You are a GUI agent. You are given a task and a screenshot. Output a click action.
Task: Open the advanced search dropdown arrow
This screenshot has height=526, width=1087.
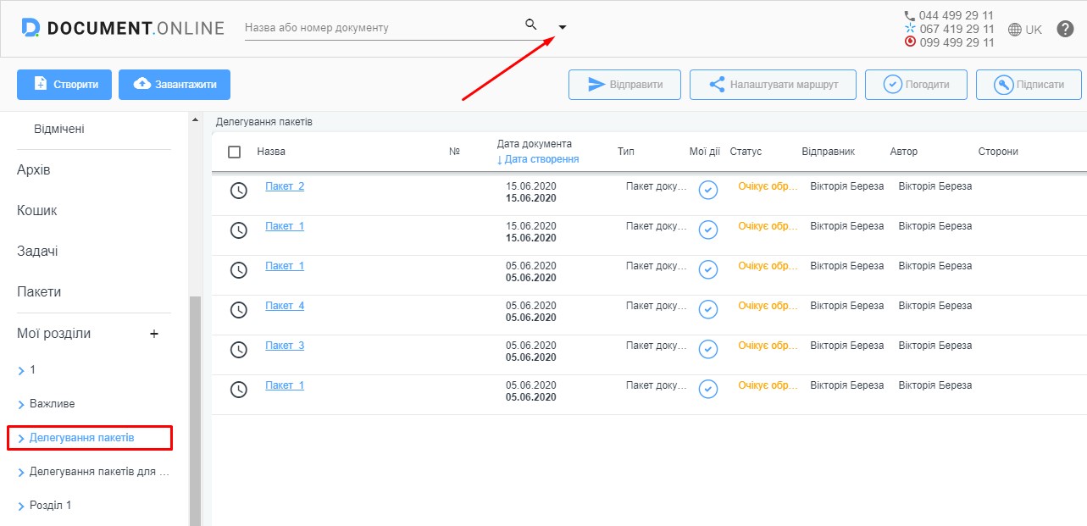(562, 27)
